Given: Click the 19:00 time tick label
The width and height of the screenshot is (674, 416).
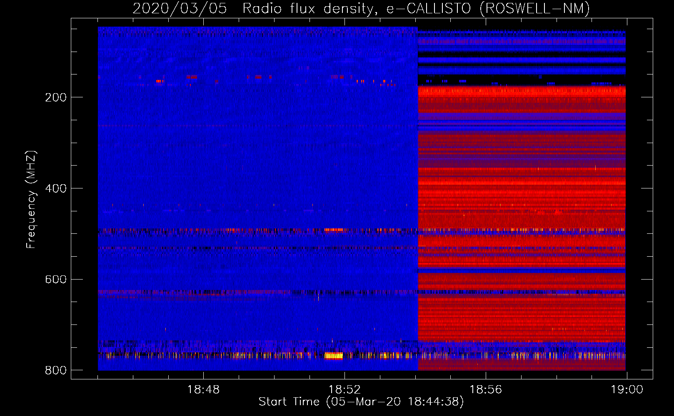Looking at the screenshot, I should click(x=627, y=390).
